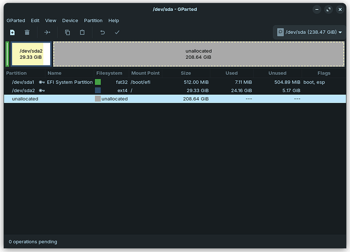
Task: Open the Partition menu
Action: [x=93, y=21]
